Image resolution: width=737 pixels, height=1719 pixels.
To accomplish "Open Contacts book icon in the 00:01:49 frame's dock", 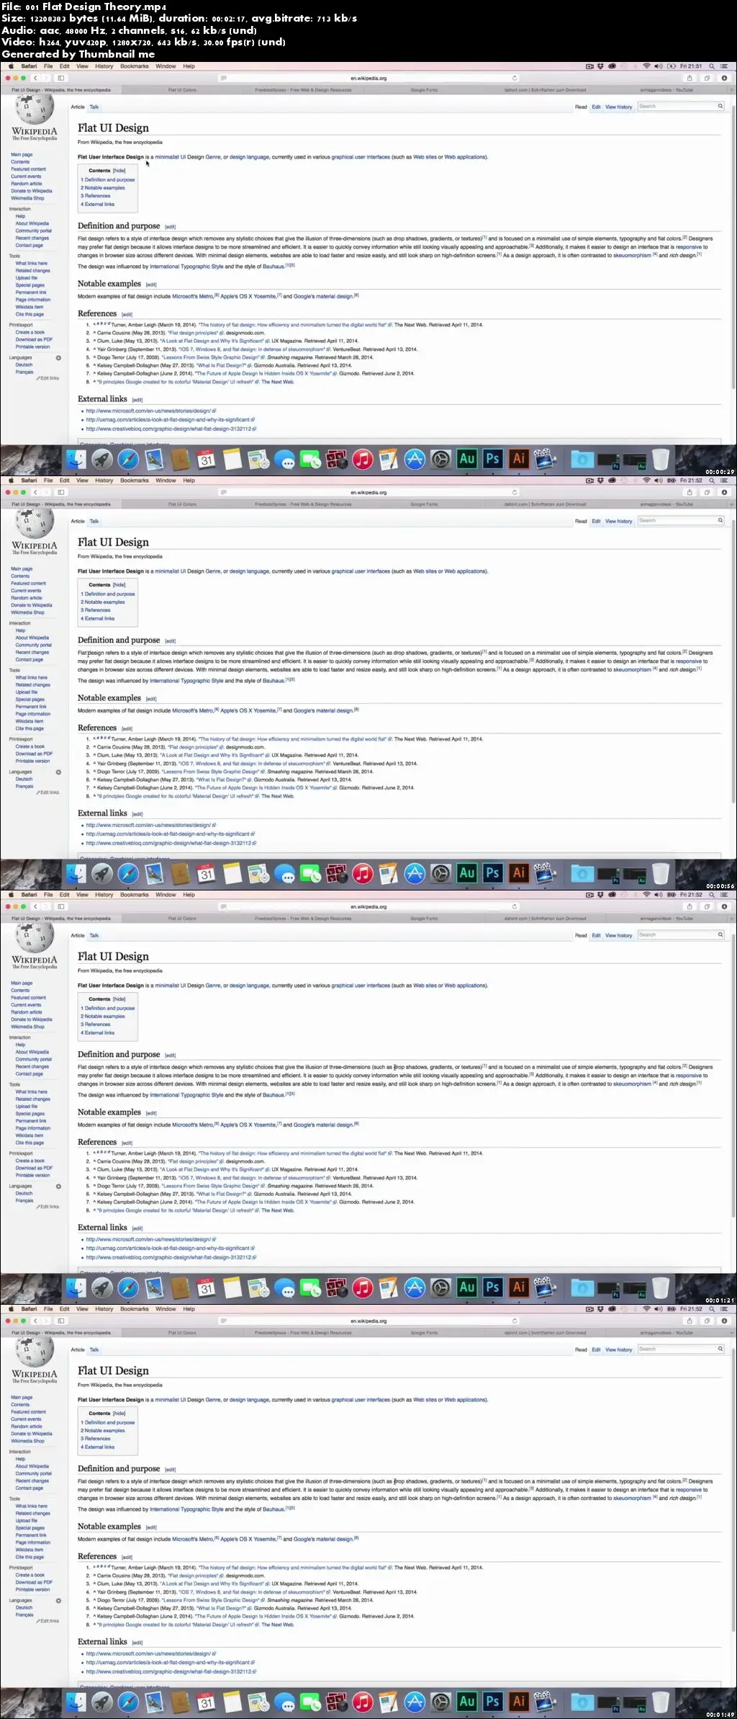I will pos(181,1702).
